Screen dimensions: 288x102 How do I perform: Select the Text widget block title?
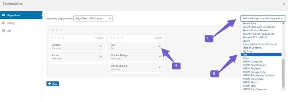pos(113,45)
